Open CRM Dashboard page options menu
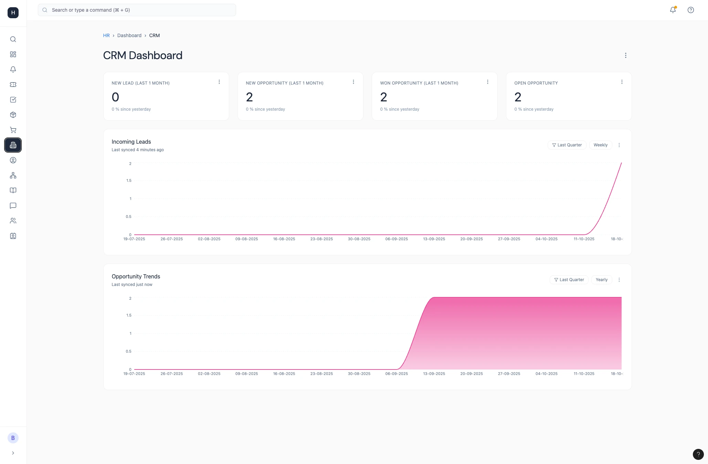Viewport: 708px width, 464px height. point(626,55)
